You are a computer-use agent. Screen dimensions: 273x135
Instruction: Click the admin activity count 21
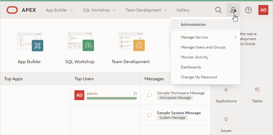coord(135,94)
